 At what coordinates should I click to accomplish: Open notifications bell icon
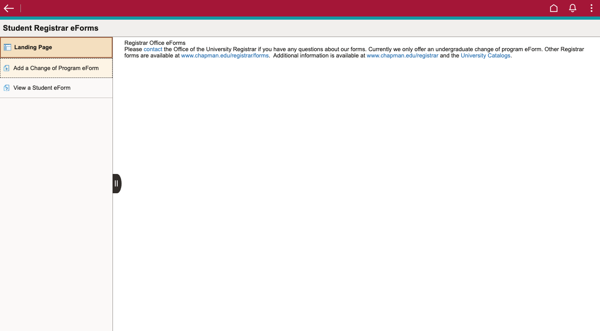[x=572, y=8]
